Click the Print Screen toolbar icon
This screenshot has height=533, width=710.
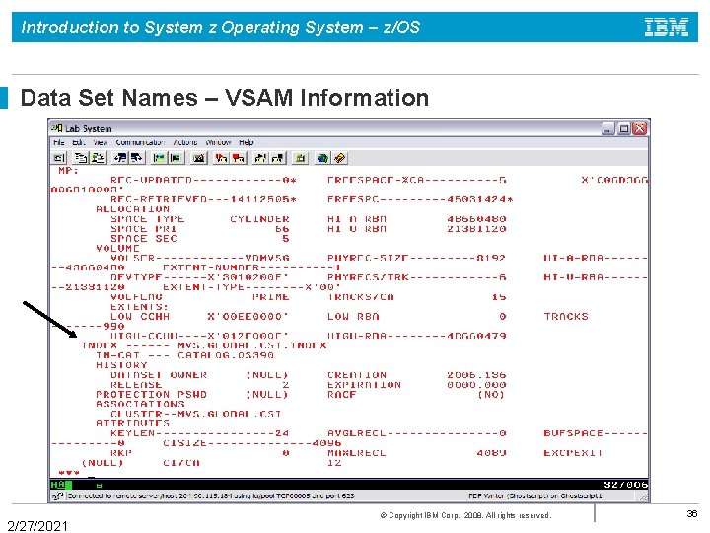point(59,158)
